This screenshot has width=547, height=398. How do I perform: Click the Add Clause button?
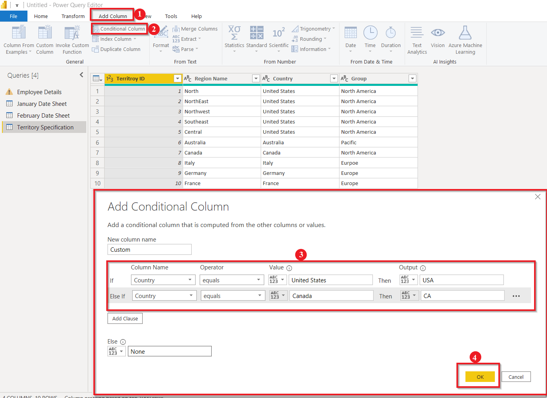pos(125,318)
